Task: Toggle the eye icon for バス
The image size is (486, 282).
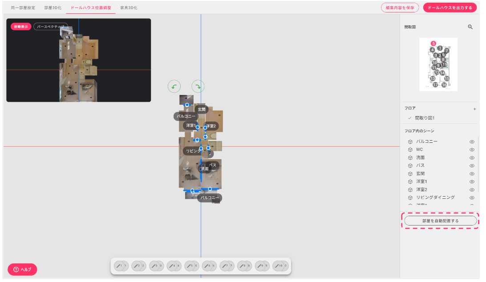Action: pyautogui.click(x=472, y=166)
